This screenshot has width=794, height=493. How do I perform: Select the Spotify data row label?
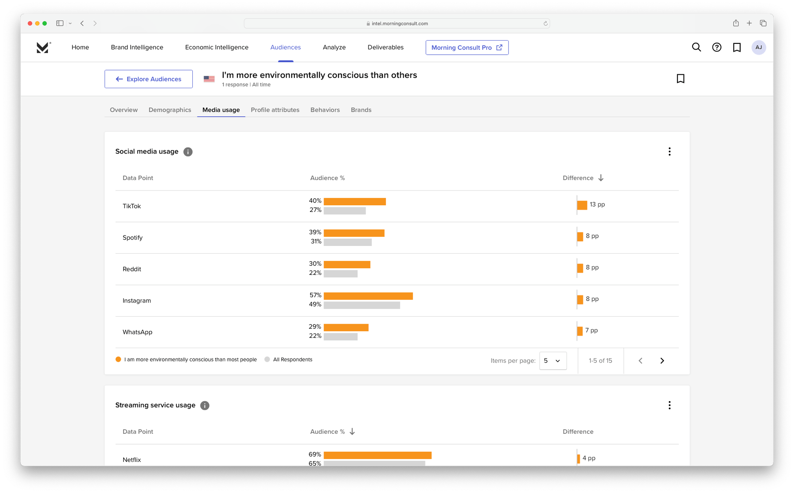coord(132,238)
